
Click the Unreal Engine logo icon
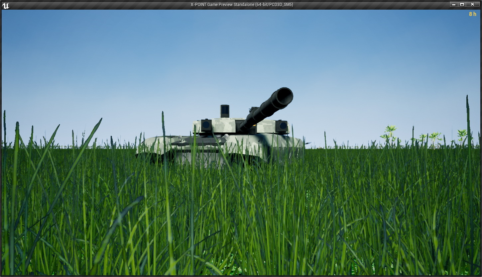tap(6, 5)
